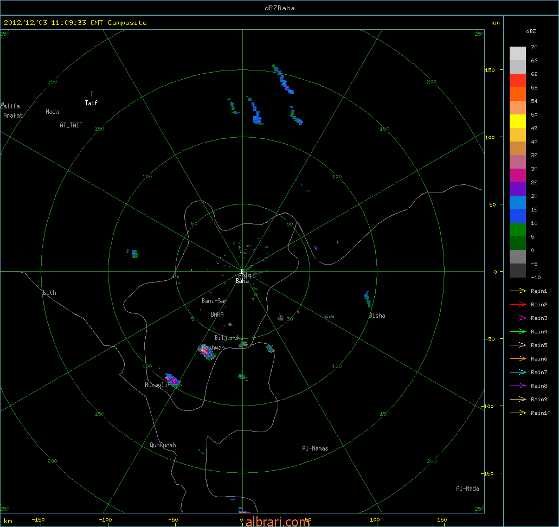Screen dimensions: 559x527
Task: Click the magenta Rain3 arrow icon
Action: [x=518, y=318]
